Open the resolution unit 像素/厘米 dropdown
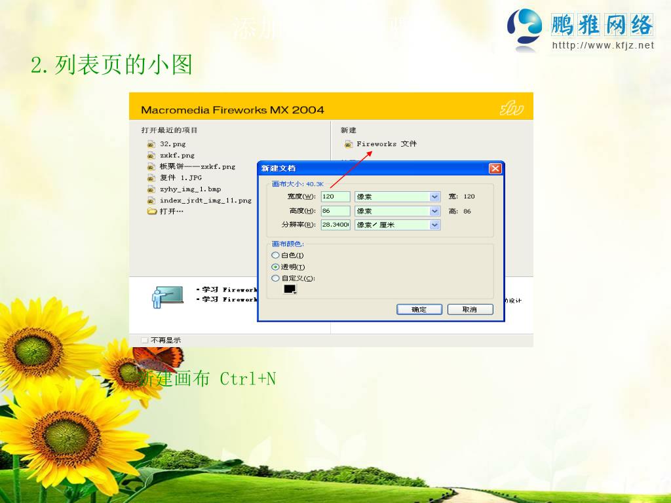This screenshot has height=503, width=671. 398,225
